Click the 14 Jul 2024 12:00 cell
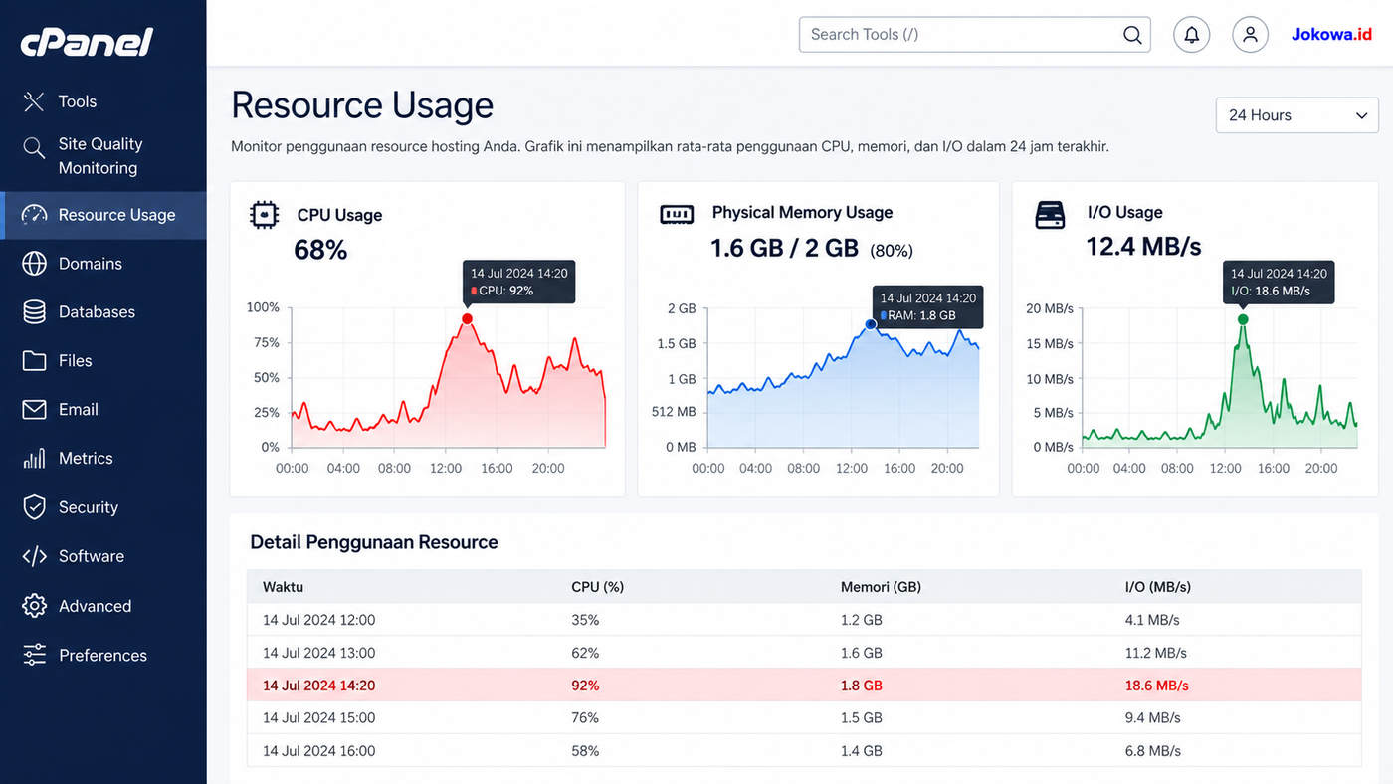Viewport: 1393px width, 784px height. 319,620
